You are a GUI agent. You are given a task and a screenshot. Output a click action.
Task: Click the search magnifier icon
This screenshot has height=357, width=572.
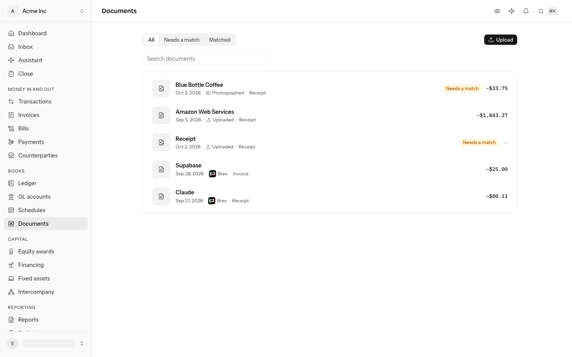pos(541,11)
